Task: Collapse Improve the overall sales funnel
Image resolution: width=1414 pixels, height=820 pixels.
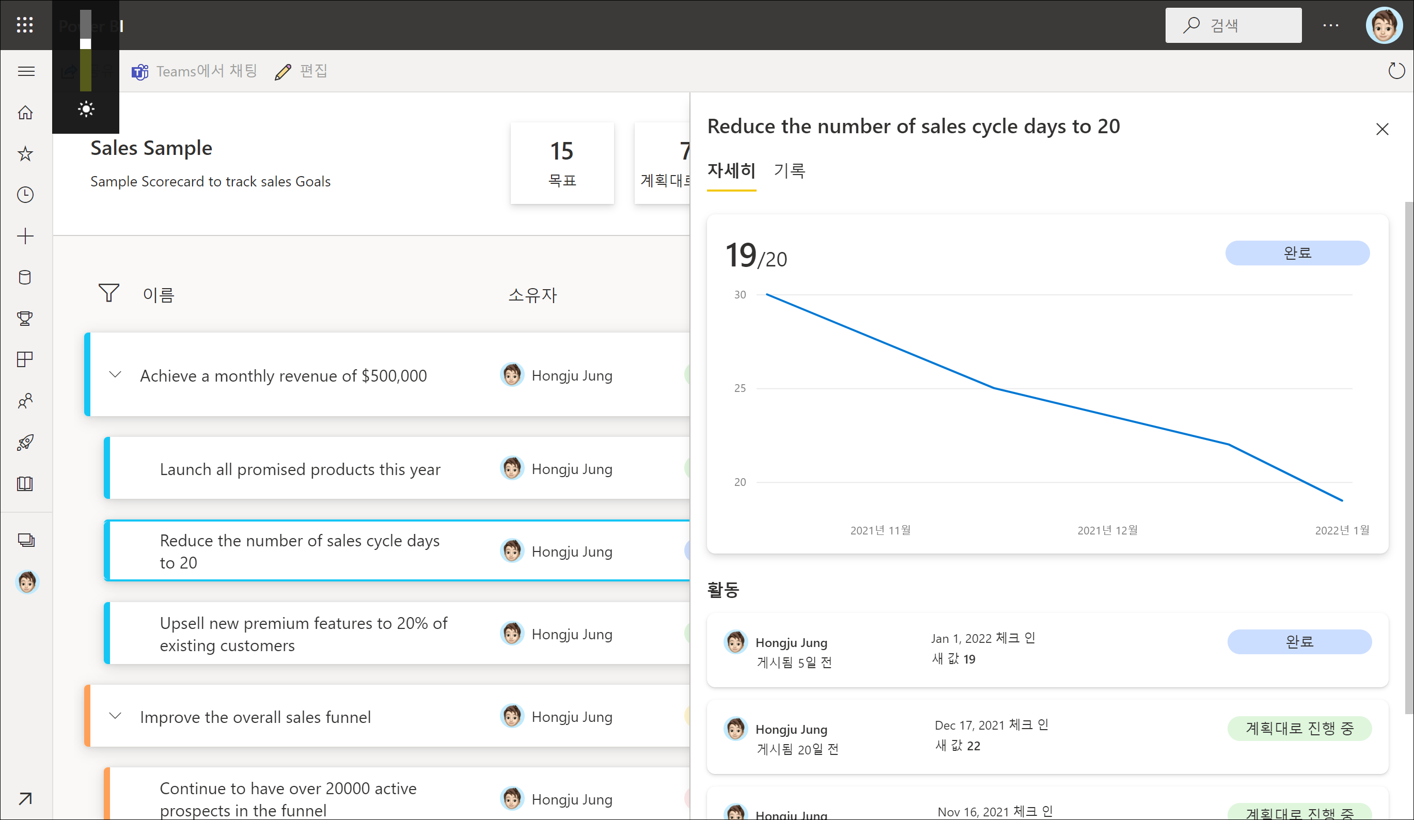Action: [x=115, y=716]
